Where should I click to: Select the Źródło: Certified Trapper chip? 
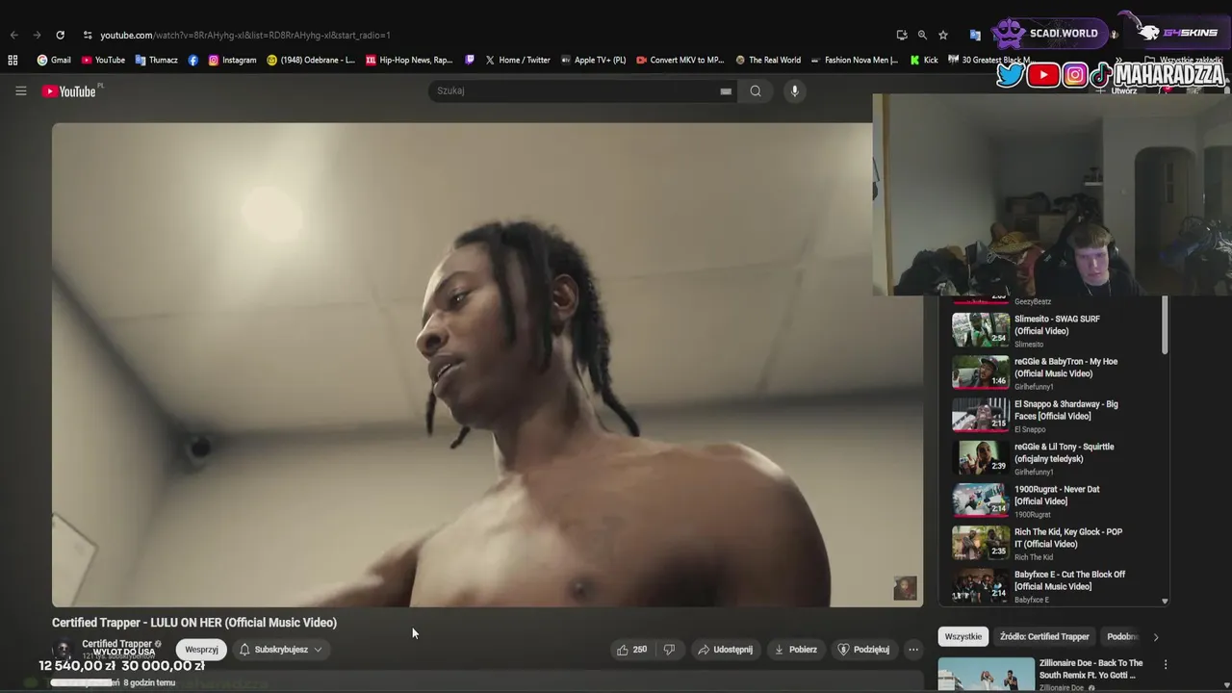click(x=1044, y=636)
